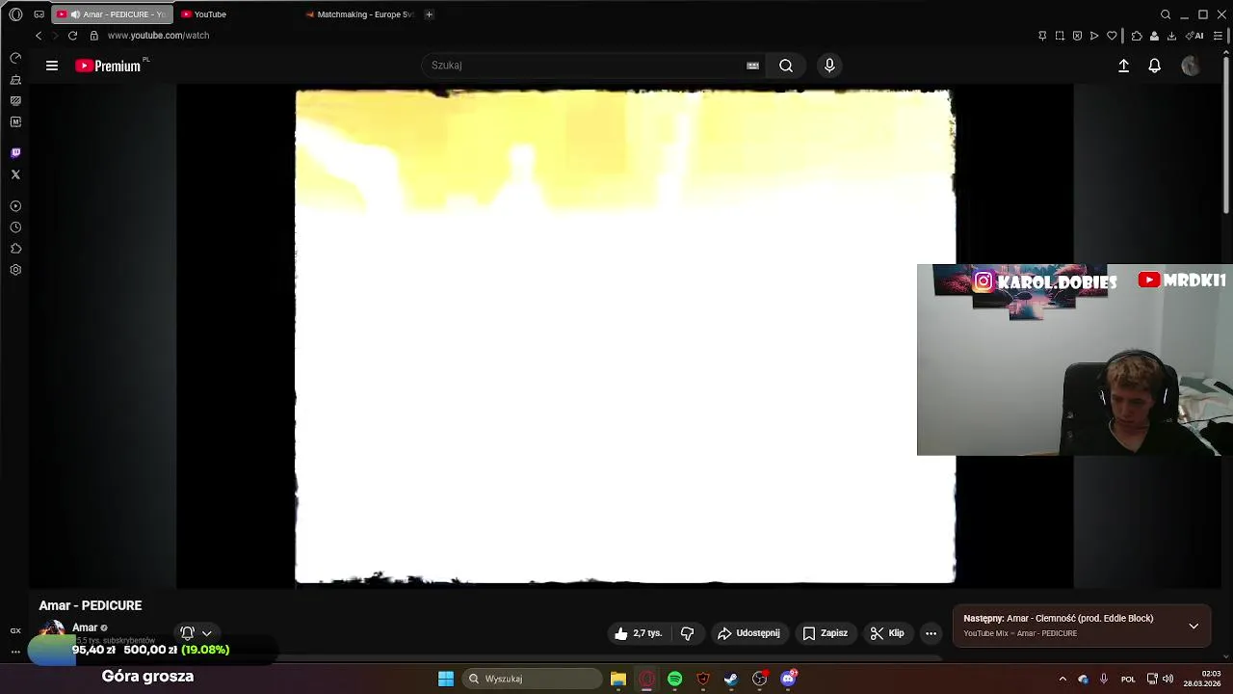Screen dimensions: 1233x694
Task: Start voice search with microphone
Action: pos(829,66)
